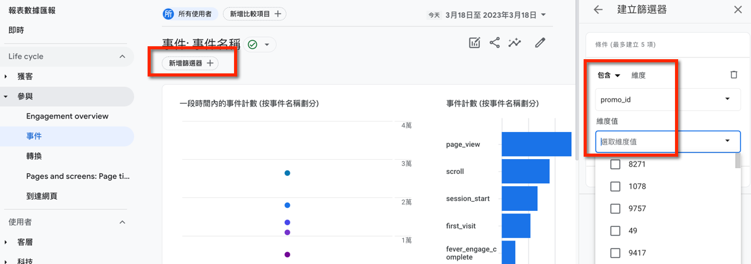Tick the 9757 checkbox option

(615, 208)
